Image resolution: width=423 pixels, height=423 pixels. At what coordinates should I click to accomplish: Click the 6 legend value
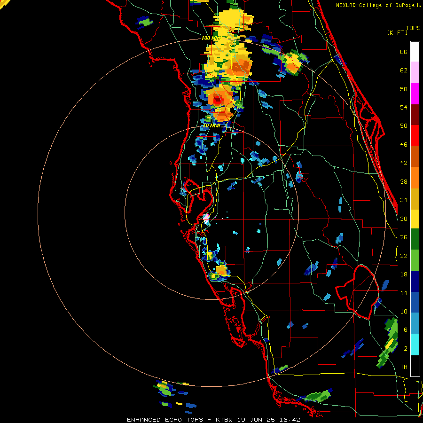406,330
